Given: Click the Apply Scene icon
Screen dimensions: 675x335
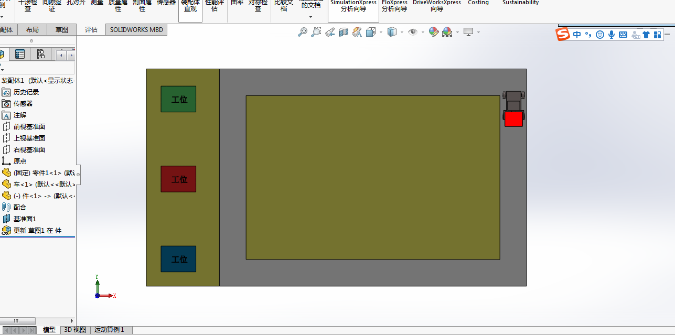Looking at the screenshot, I should 447,32.
